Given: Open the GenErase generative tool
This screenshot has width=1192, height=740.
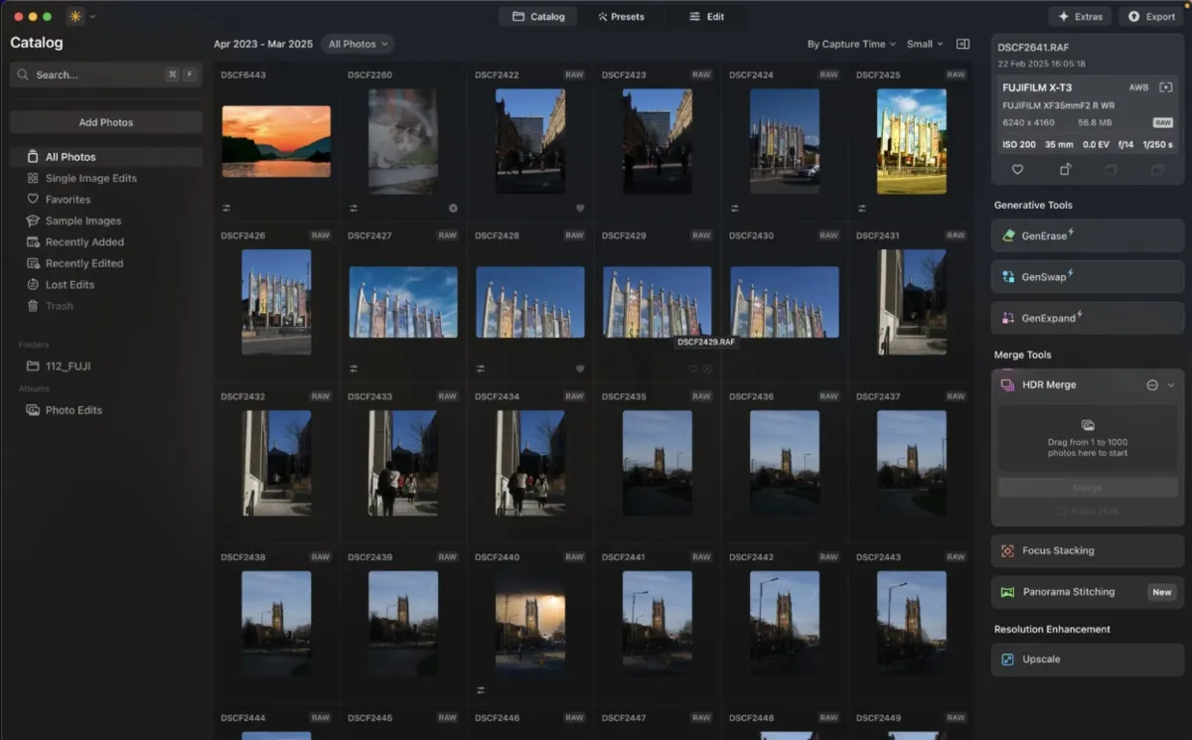Looking at the screenshot, I should coord(1087,235).
